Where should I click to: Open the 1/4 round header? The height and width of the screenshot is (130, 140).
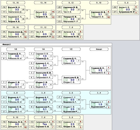point(43,49)
